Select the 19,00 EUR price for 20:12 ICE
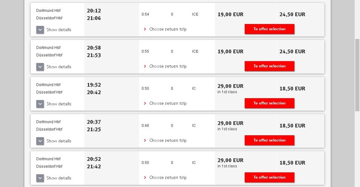Screen dimensions: 360x187 (230, 14)
